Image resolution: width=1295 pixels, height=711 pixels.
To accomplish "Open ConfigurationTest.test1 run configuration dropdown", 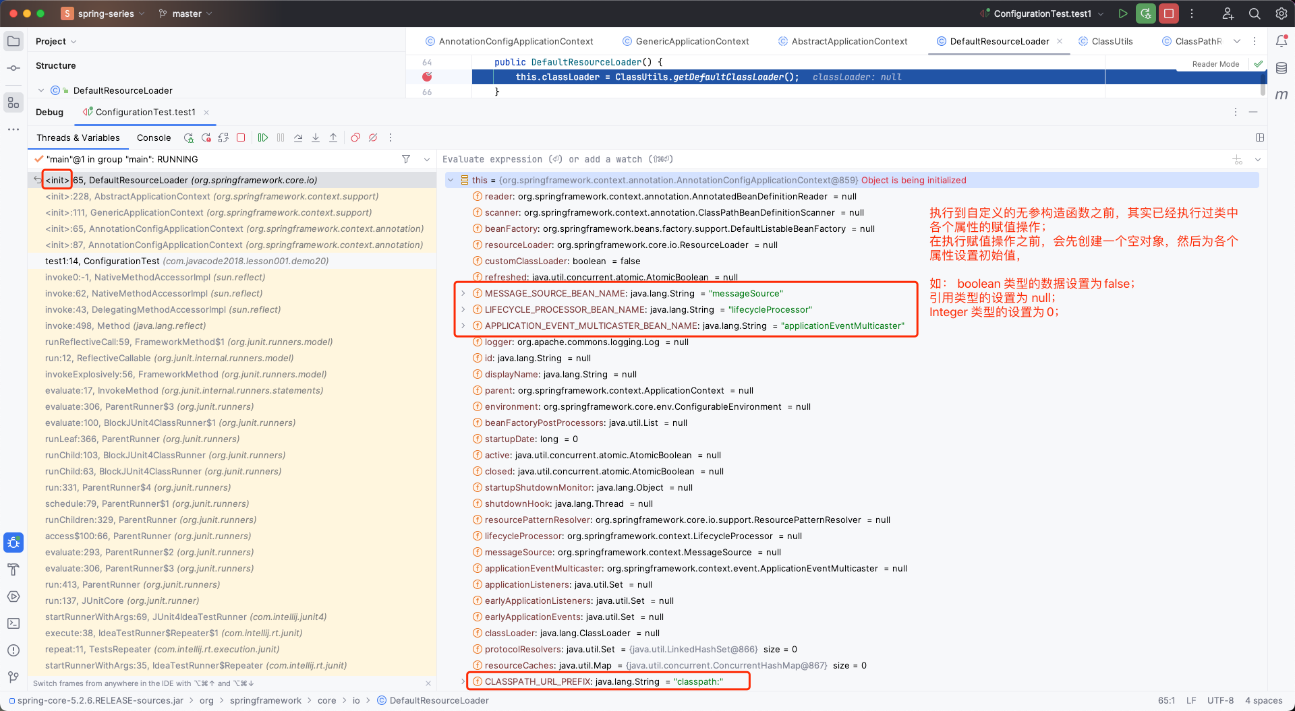I will click(1042, 13).
